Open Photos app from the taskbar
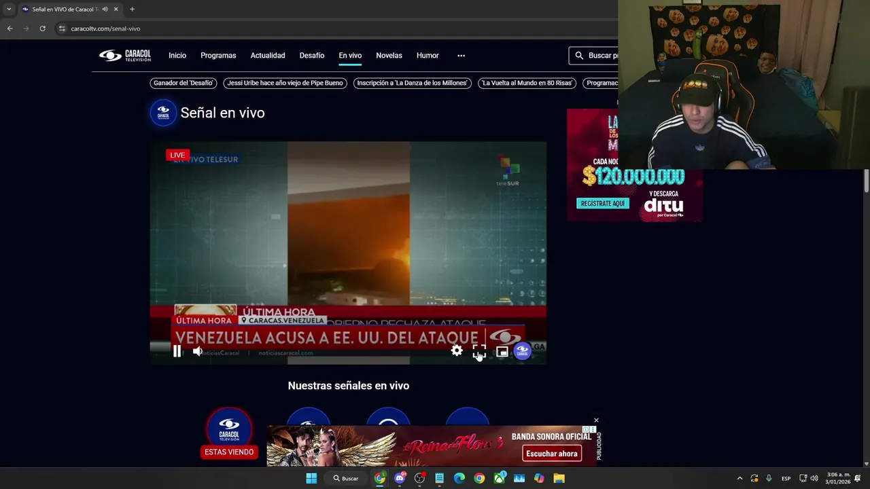The image size is (870, 489). coord(519,478)
